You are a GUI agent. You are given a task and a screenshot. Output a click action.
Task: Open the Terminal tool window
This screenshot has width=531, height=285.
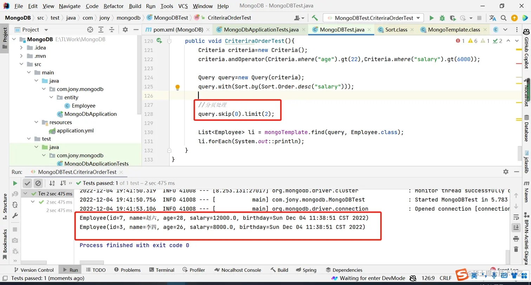coord(162,270)
